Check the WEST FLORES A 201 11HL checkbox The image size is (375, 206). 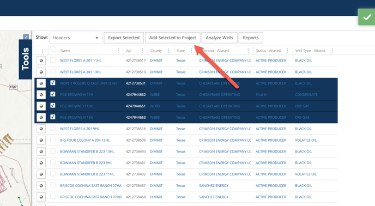click(53, 60)
